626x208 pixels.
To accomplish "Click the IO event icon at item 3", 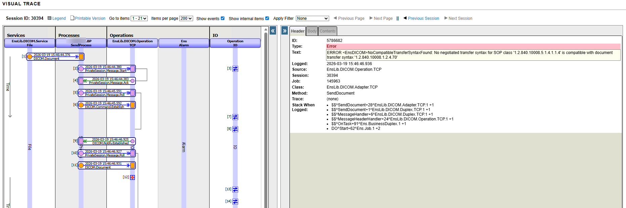I will [235, 69].
